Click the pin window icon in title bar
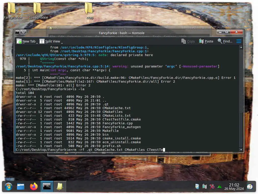Screen dimensions: 258x194 click(x=23, y=32)
